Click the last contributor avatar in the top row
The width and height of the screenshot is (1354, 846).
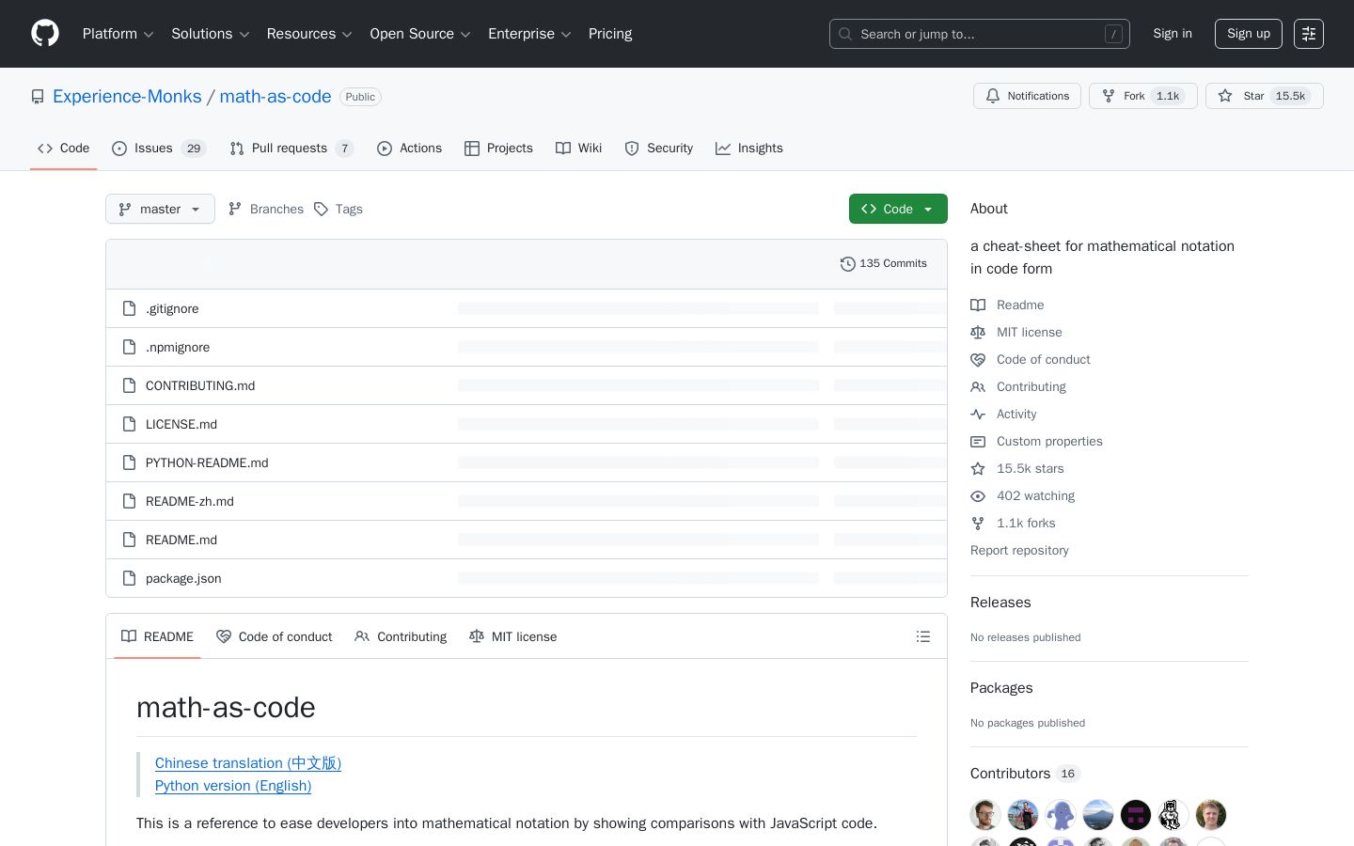point(1211,815)
